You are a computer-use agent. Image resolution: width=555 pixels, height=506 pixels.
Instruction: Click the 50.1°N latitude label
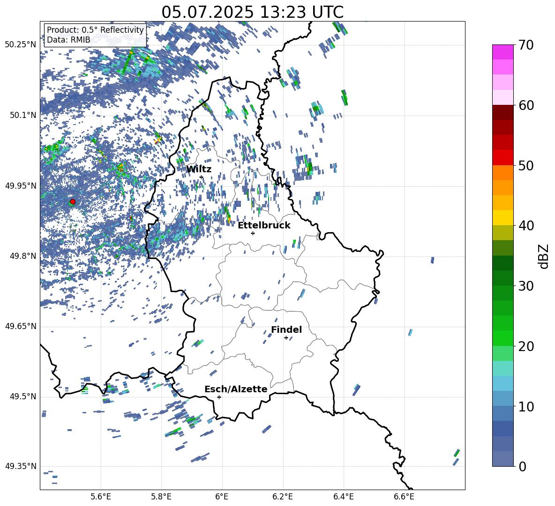pyautogui.click(x=23, y=115)
